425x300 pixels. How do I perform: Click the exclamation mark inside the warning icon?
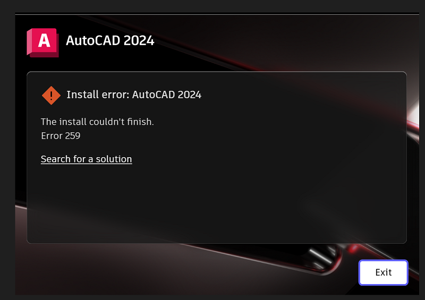pos(51,96)
